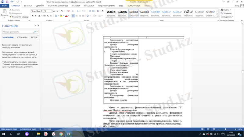Apply superscript formatting

(51, 16)
